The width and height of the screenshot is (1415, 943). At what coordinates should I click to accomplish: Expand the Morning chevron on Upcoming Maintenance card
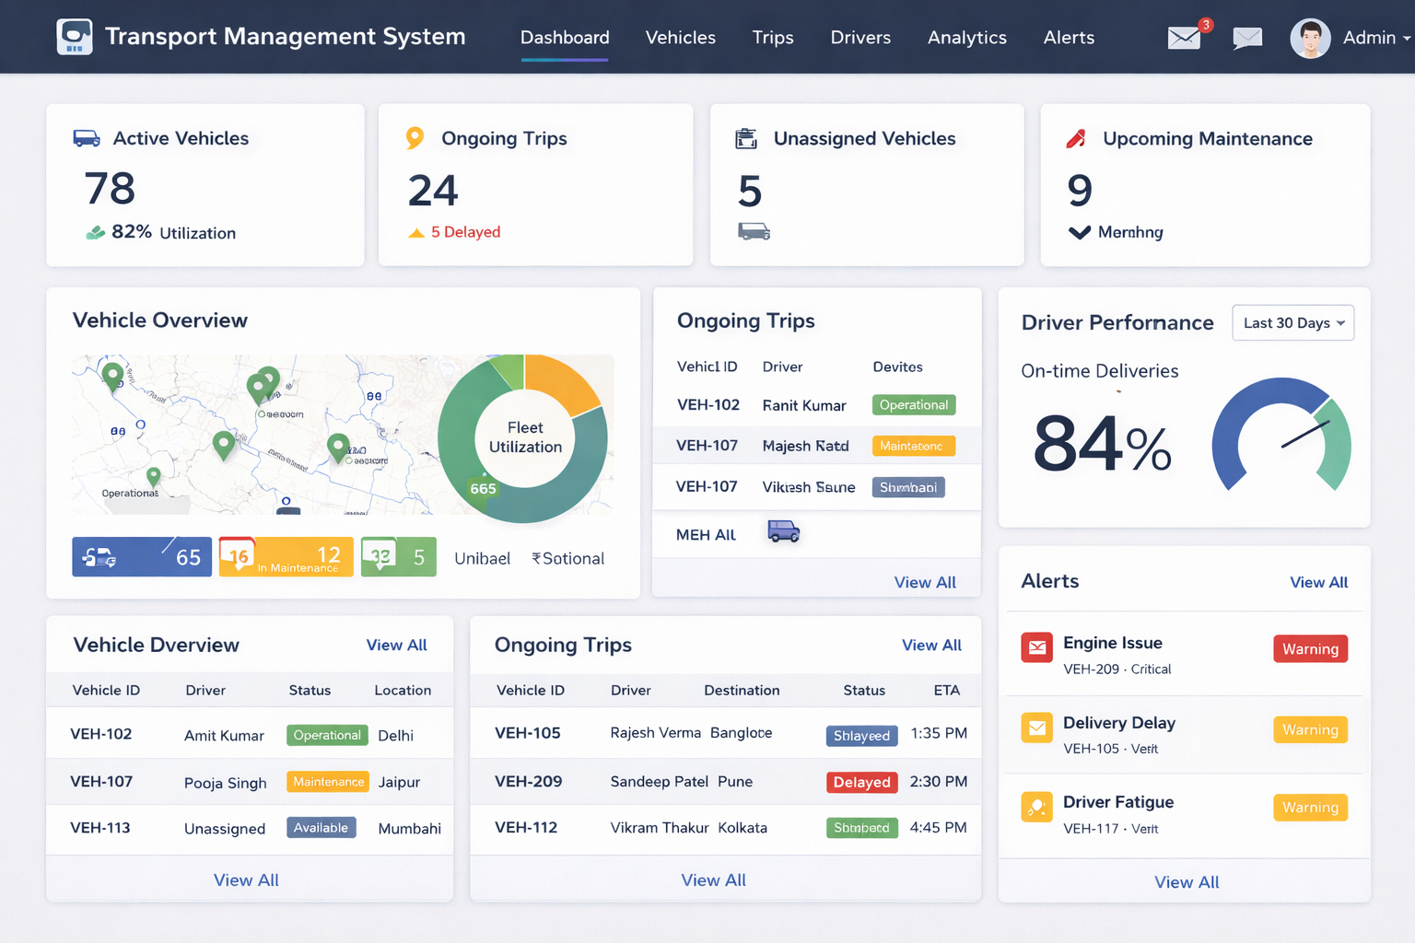(x=1080, y=232)
